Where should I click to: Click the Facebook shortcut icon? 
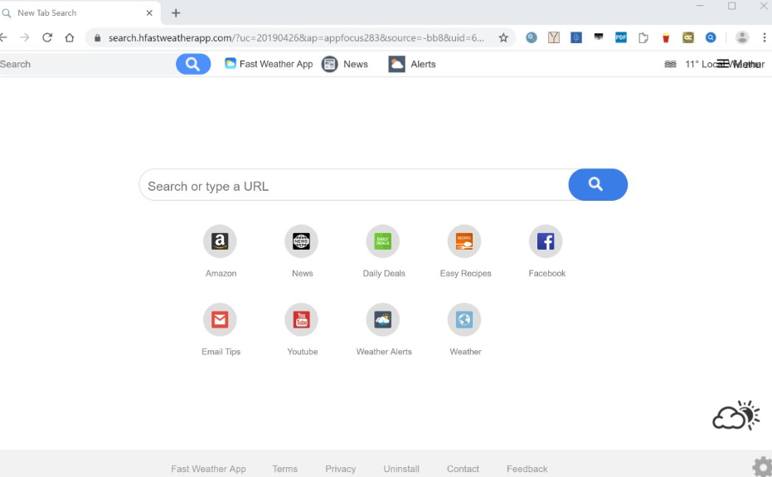(x=546, y=241)
